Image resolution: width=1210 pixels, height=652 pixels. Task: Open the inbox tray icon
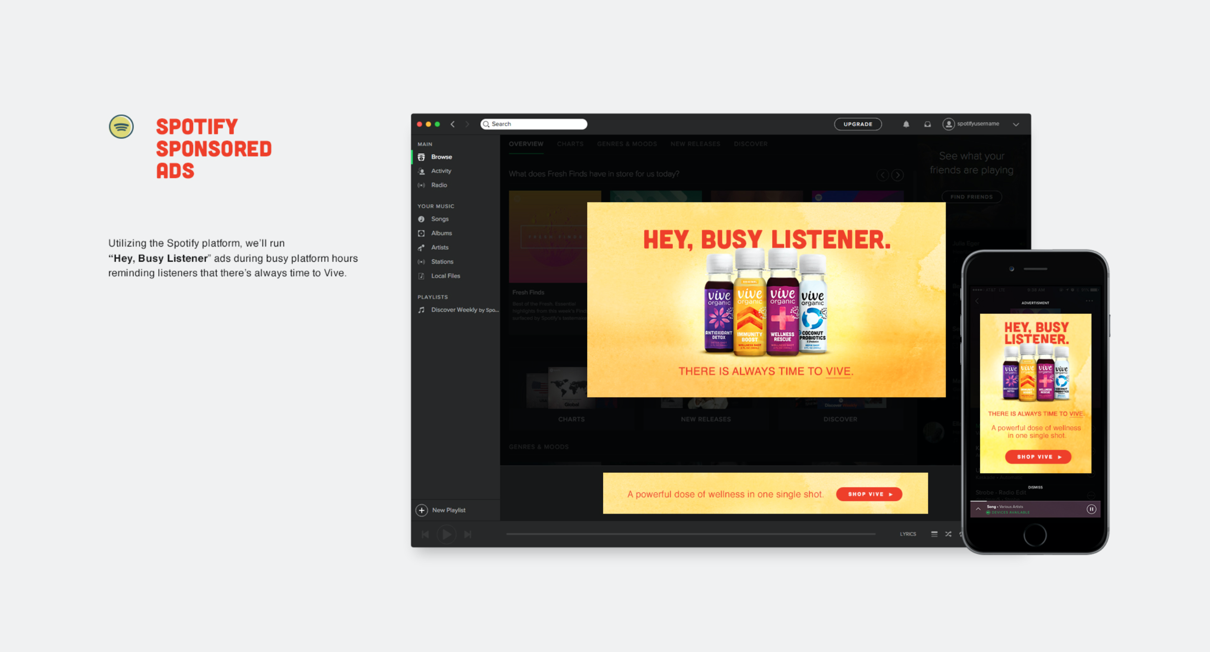(x=927, y=124)
